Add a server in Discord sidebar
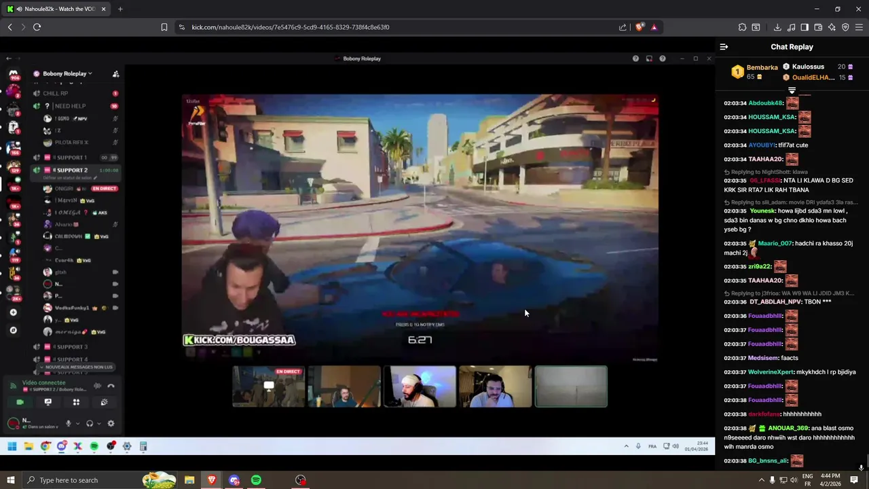Screen dimensions: 869x489 click(x=13, y=312)
